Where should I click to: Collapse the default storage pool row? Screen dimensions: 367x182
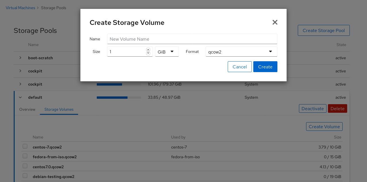(x=20, y=97)
